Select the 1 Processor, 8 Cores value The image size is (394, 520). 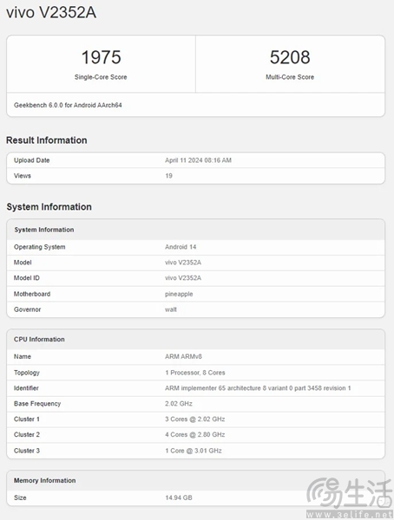coord(195,373)
